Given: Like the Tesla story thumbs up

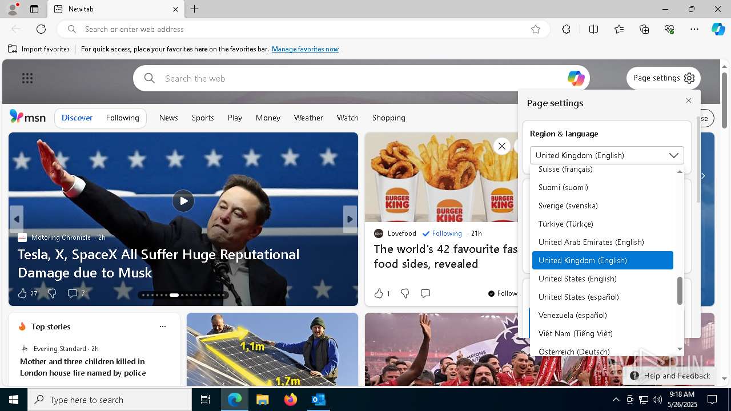Looking at the screenshot, I should 22,293.
